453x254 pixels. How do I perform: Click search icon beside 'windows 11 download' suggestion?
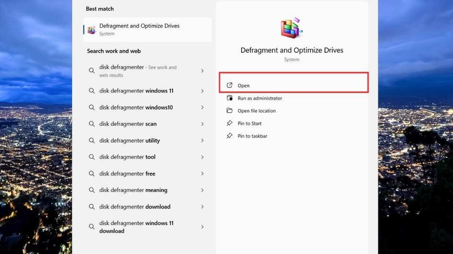pos(92,227)
